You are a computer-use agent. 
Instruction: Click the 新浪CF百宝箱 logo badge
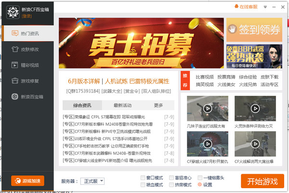[x=13, y=12]
